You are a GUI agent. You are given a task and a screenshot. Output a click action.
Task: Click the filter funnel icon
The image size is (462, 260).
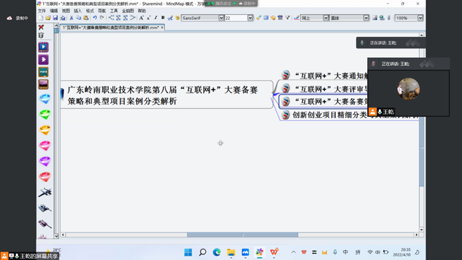pos(288,18)
